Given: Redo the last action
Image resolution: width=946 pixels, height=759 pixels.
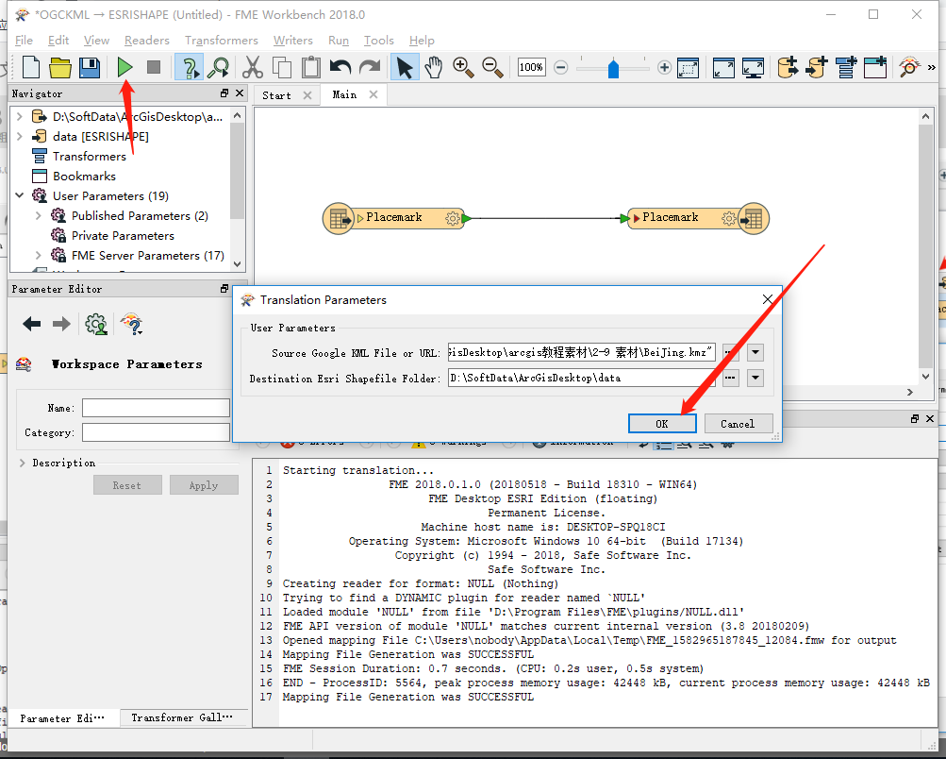Looking at the screenshot, I should tap(370, 67).
